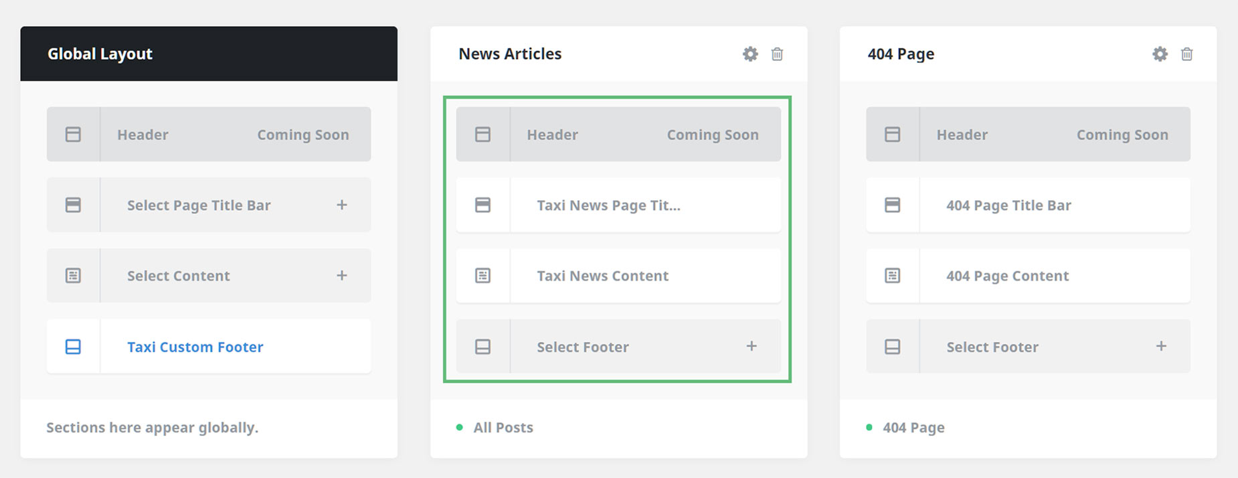Viewport: 1238px width, 478px height.
Task: Select Page Title Bar in Global Layout
Action: (209, 205)
